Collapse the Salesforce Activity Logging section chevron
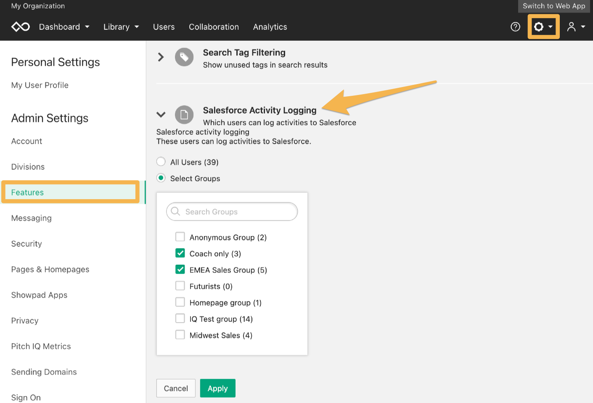The height and width of the screenshot is (403, 593). [161, 114]
